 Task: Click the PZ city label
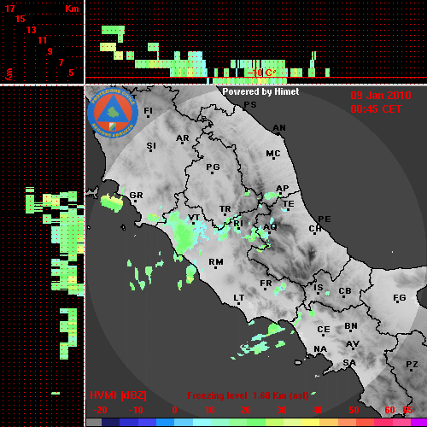tap(412, 365)
